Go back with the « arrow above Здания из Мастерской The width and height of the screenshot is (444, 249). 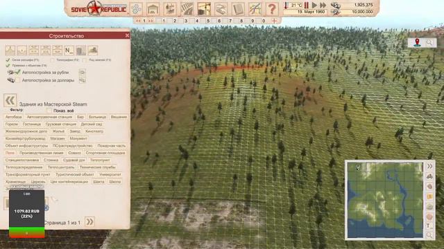[10, 100]
